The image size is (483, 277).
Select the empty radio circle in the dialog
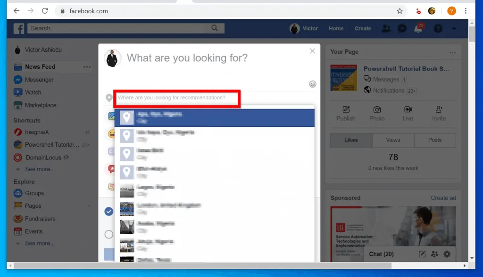(x=108, y=234)
